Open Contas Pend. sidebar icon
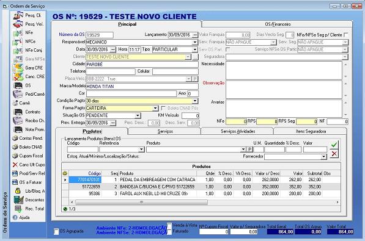Image resolution: width=365 pixels, height=241 pixels. [15, 138]
